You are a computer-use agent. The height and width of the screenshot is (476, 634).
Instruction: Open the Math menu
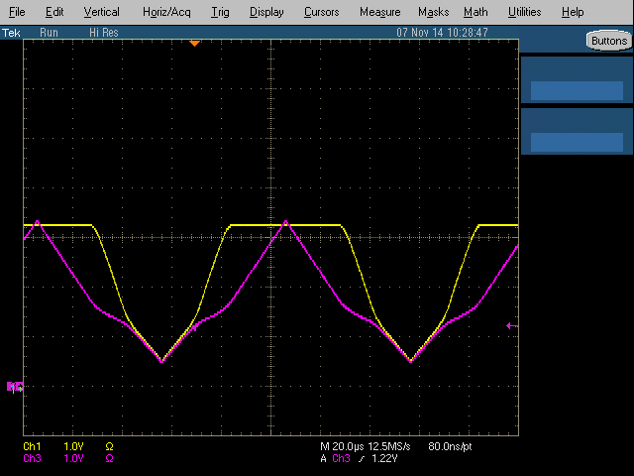tap(475, 12)
